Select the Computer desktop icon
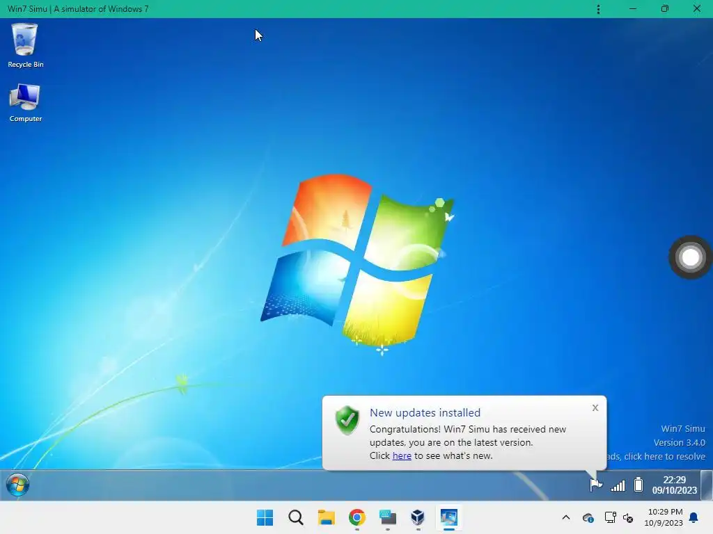This screenshot has height=534, width=713. point(26,103)
